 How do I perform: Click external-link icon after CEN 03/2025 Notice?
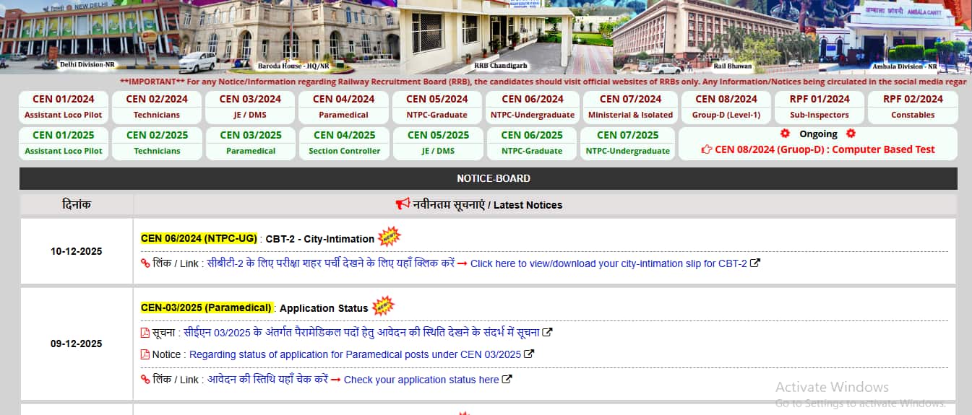[529, 354]
